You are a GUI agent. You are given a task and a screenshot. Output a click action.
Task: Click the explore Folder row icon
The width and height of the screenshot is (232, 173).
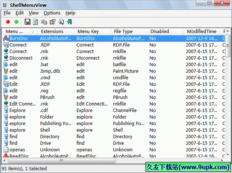click(x=6, y=117)
